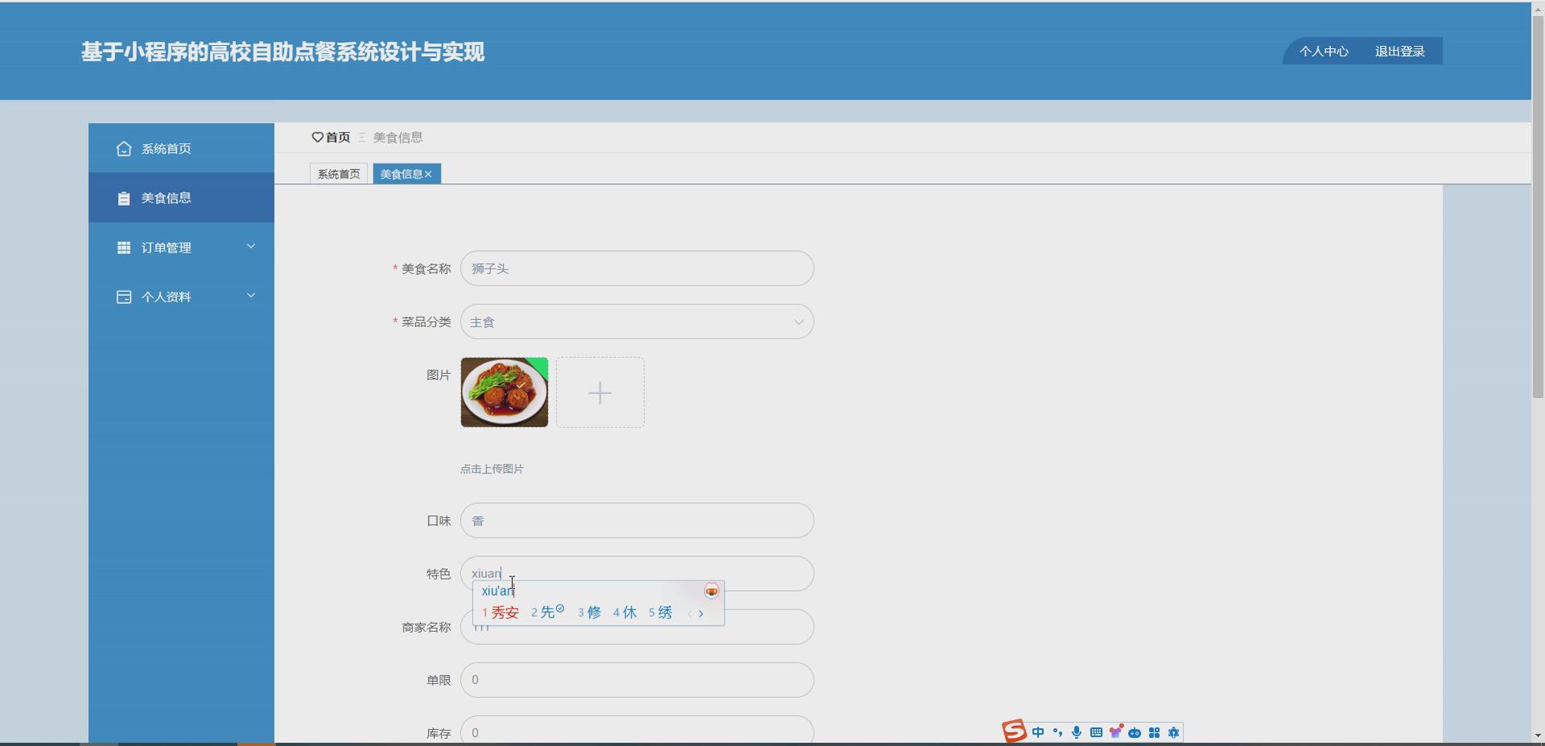Click the 特色 input field

pos(637,574)
